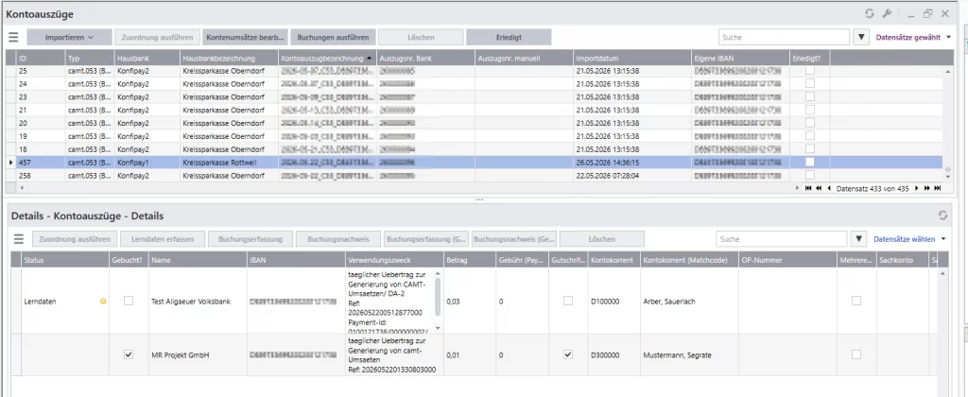Toggle Gebucht? for MR Projekt GmbH
Viewport: 968px width, 397px height.
coord(129,355)
